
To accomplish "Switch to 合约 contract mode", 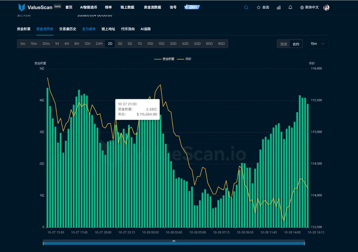I will click(x=296, y=44).
